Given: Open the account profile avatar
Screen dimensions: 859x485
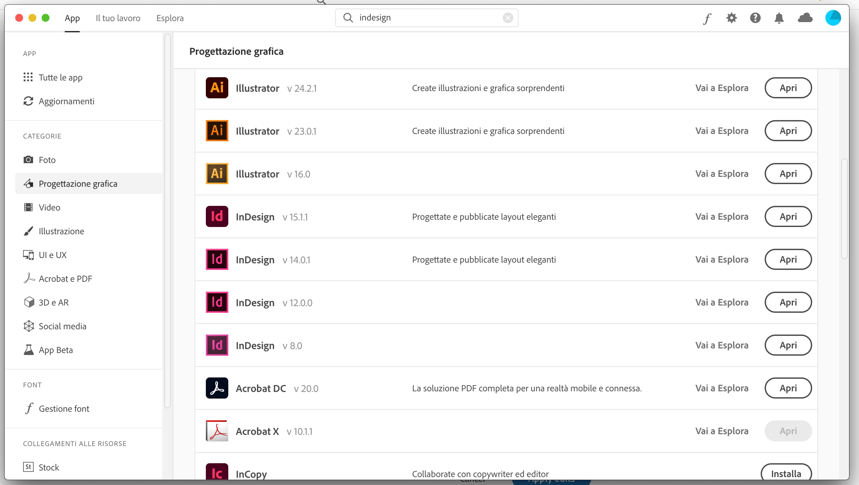Looking at the screenshot, I should tap(833, 18).
